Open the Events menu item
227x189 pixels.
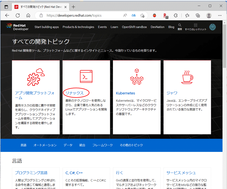pos(102,27)
